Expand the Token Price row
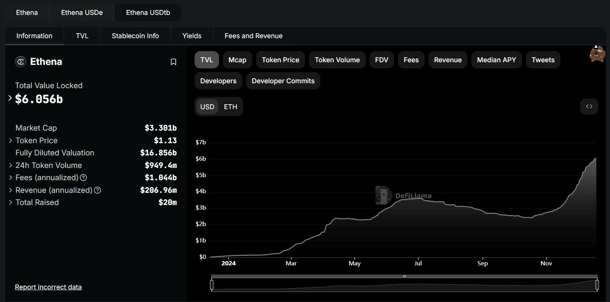The height and width of the screenshot is (302, 610). coord(11,141)
